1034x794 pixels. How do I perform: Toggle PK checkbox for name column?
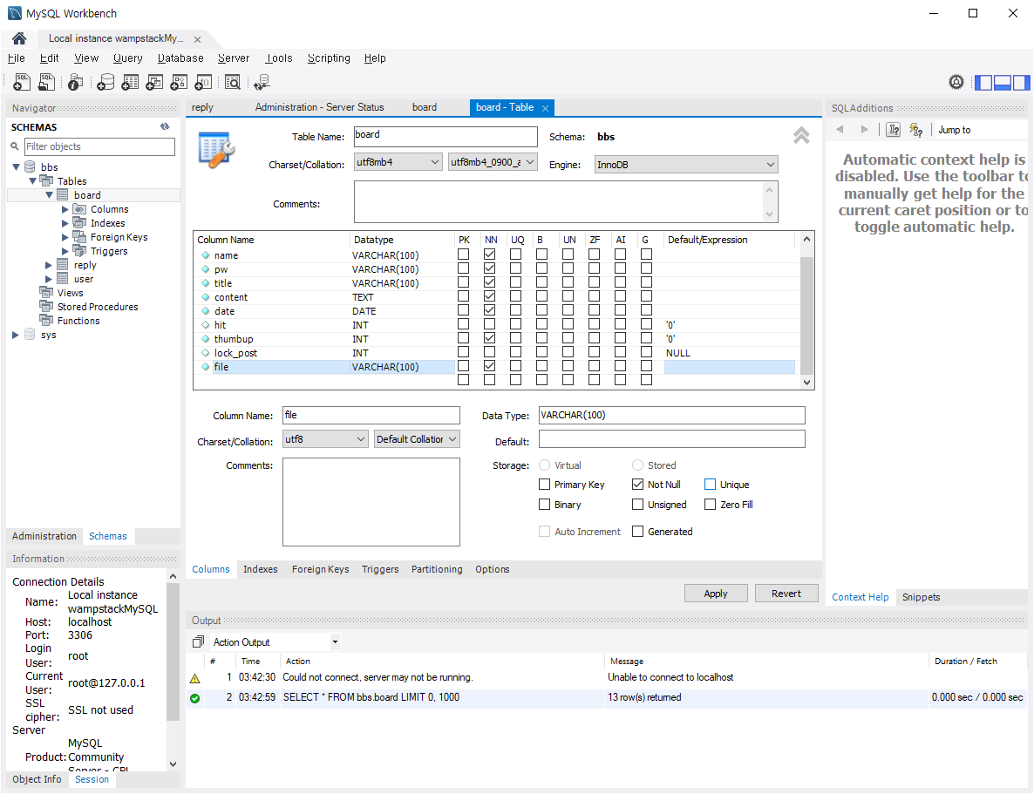464,254
